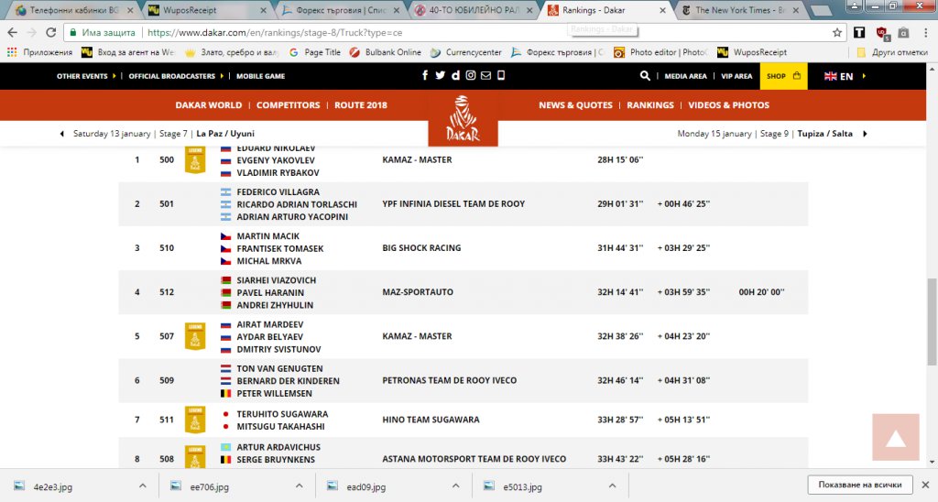Go back with browser back arrow
The image size is (938, 502).
tap(13, 32)
